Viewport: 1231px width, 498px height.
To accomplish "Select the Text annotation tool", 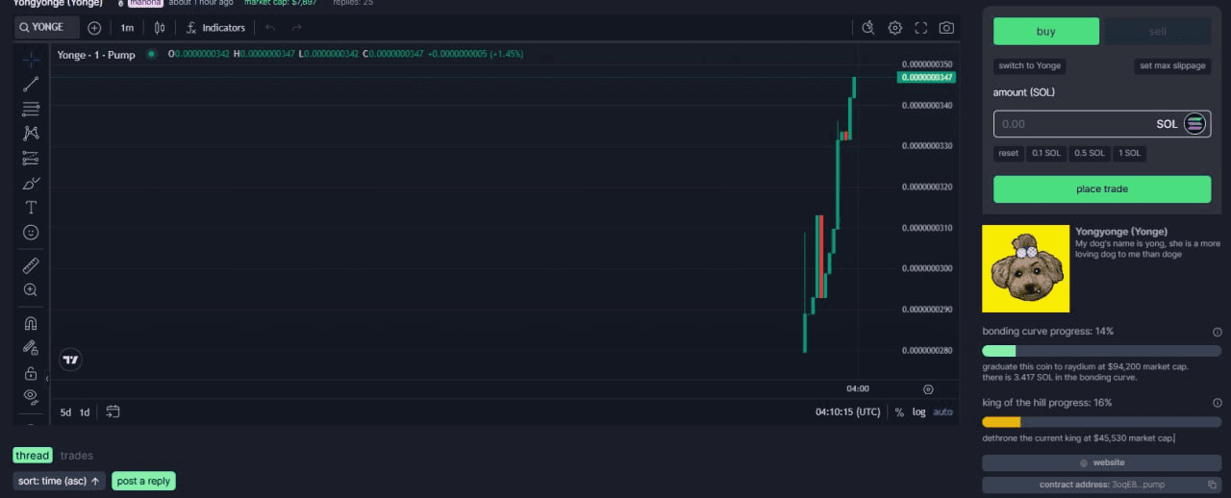I will [31, 208].
